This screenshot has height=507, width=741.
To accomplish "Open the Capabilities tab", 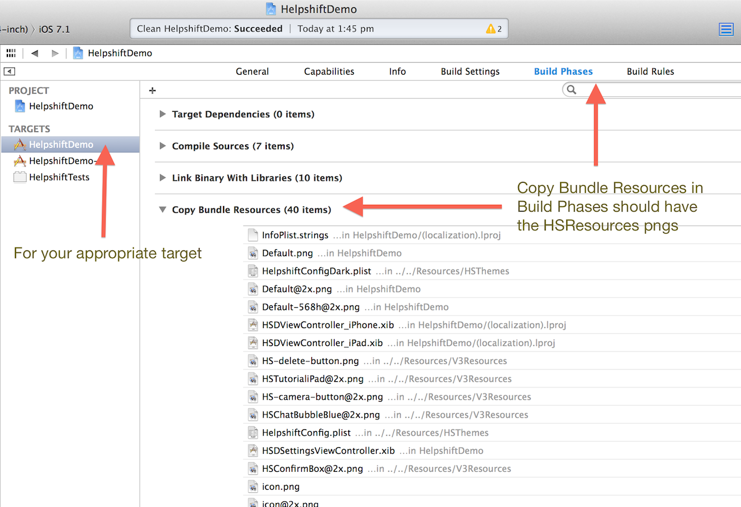I will click(x=329, y=72).
